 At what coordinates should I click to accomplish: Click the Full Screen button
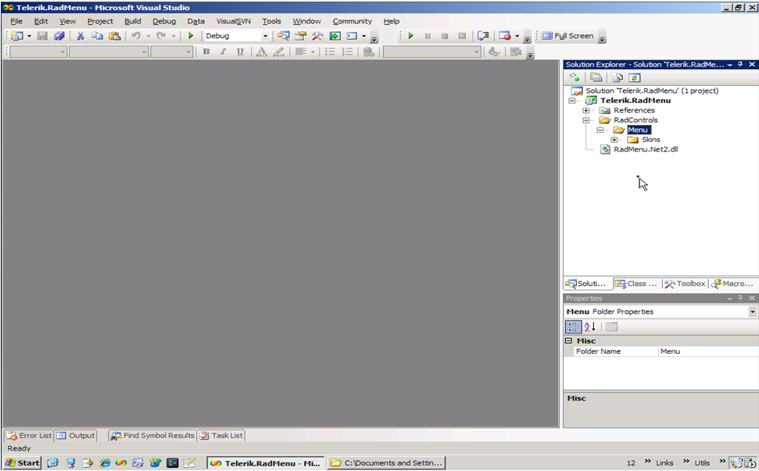pyautogui.click(x=567, y=36)
